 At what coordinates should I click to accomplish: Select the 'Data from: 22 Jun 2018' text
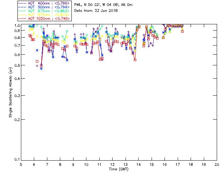96,10
